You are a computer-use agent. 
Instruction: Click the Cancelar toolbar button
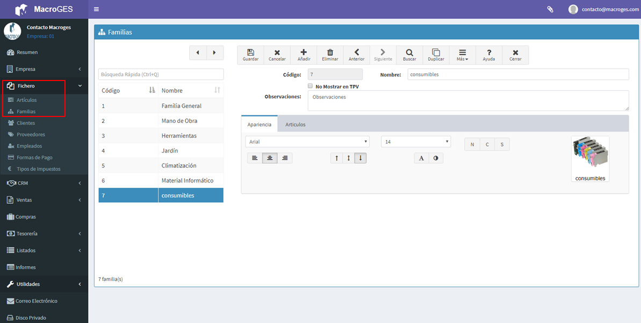277,55
